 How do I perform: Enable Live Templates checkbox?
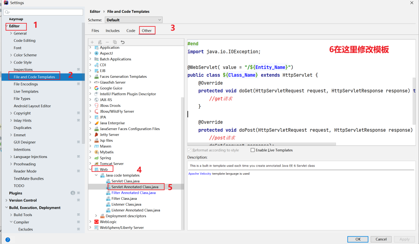tap(253, 150)
